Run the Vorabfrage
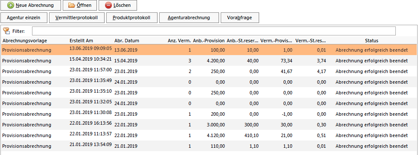 tap(240, 18)
